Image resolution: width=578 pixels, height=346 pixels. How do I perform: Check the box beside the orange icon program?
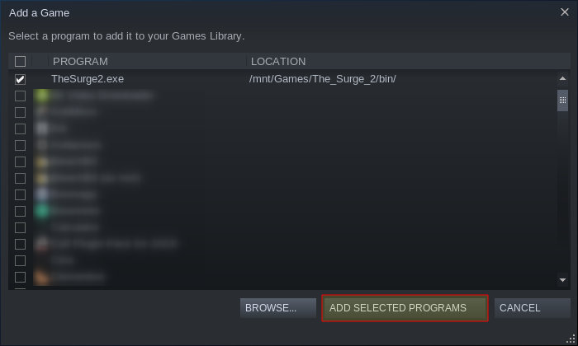pyautogui.click(x=21, y=277)
